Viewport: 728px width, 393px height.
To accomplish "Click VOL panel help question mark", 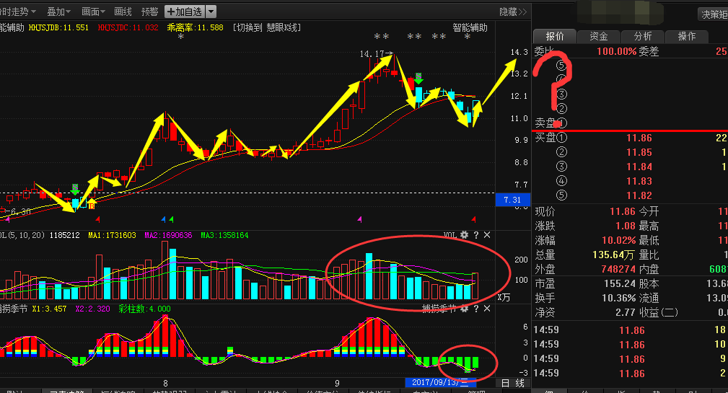I will 475,235.
